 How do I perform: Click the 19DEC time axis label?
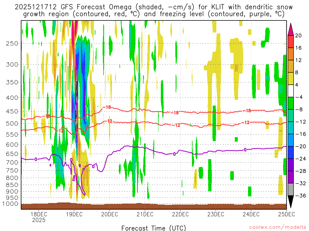[x=74, y=214]
